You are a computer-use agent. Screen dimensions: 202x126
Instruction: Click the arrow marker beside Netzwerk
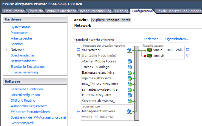click(7, 50)
